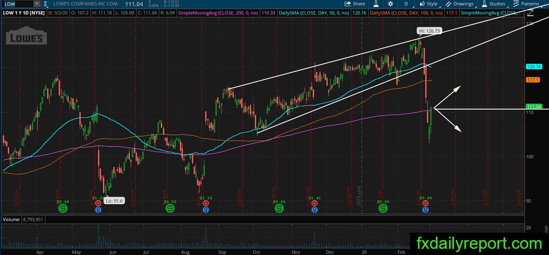The image size is (549, 255).
Task: Click the $1.41 earnings phone icon
Action: (x=315, y=203)
